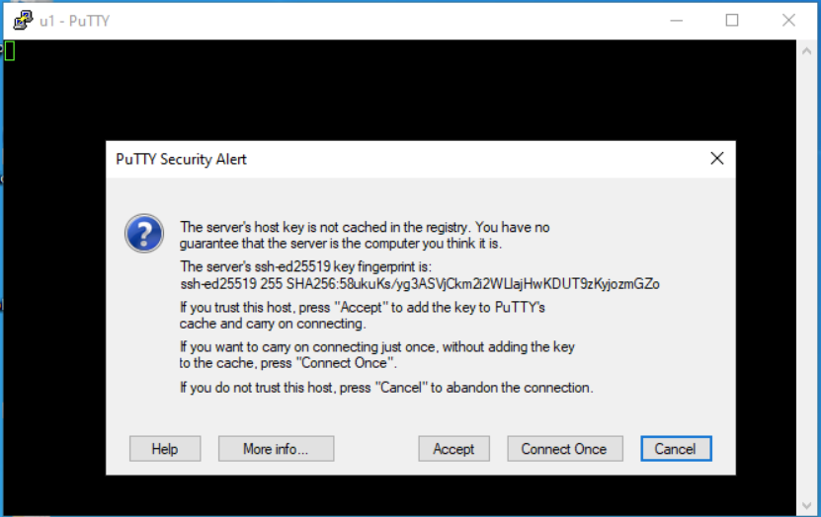Click the "u1 - PuTTY" window title text
The height and width of the screenshot is (517, 821).
[x=75, y=20]
